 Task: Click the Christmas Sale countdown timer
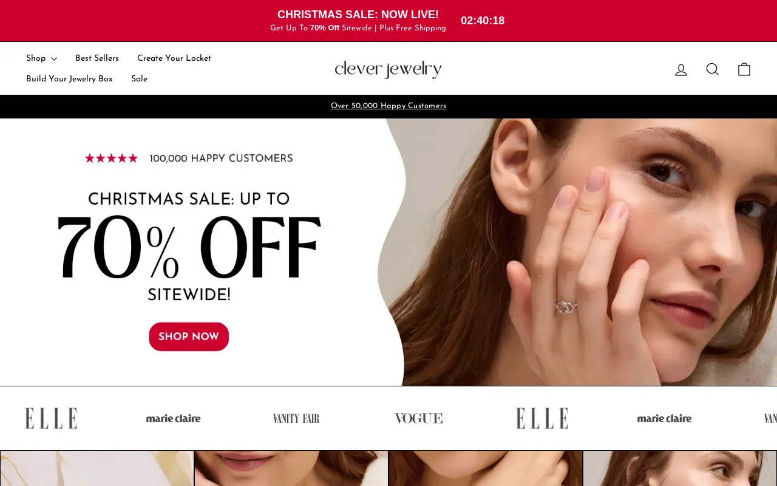[483, 21]
